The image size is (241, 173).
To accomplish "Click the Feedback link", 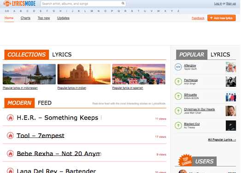I will (x=198, y=18).
